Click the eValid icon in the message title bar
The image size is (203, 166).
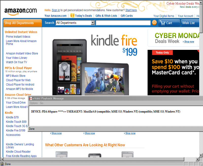coord(30,98)
